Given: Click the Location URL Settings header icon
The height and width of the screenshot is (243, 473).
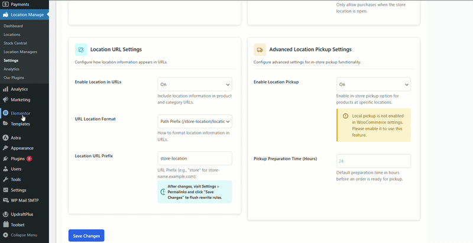Looking at the screenshot, I should tap(81, 50).
